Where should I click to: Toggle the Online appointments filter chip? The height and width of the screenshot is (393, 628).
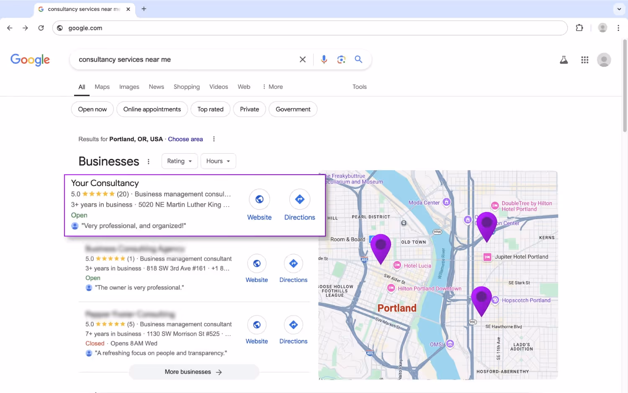(x=152, y=109)
